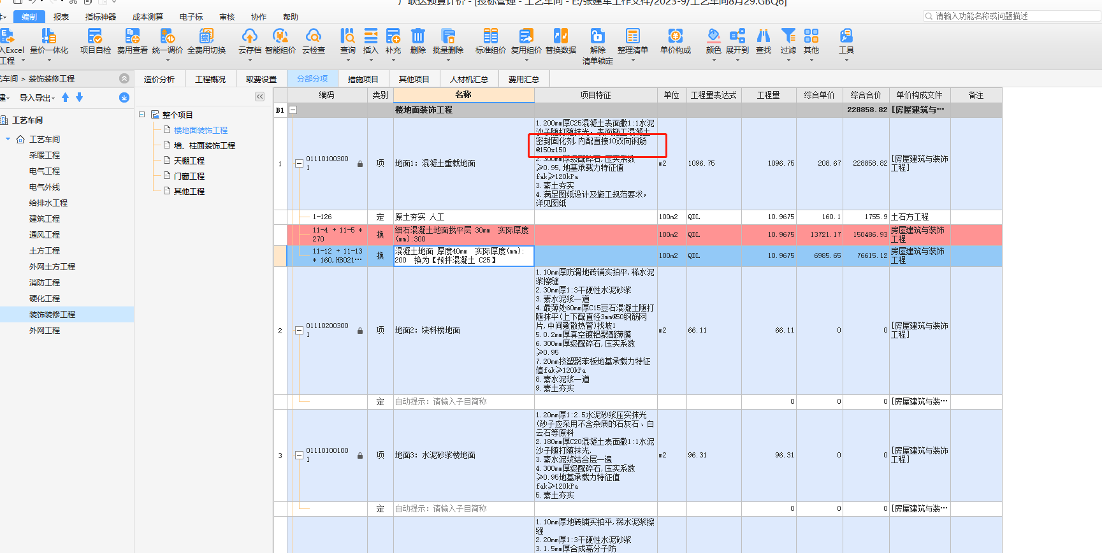Collapse the 整个项目 tree node
Viewport: 1102px width, 553px height.
[x=142, y=115]
